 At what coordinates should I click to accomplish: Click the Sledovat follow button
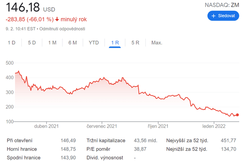[x=223, y=16]
